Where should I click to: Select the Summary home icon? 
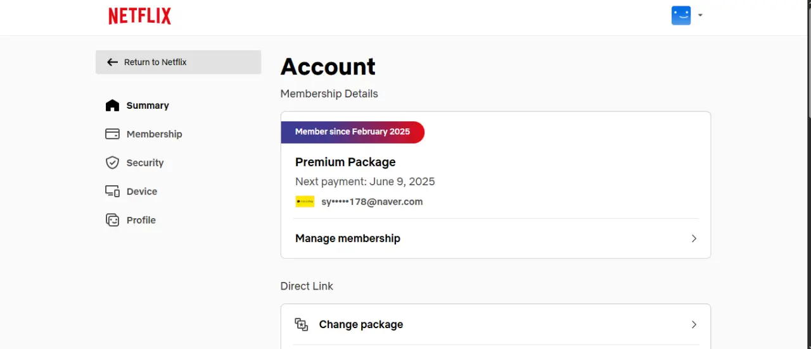[112, 106]
